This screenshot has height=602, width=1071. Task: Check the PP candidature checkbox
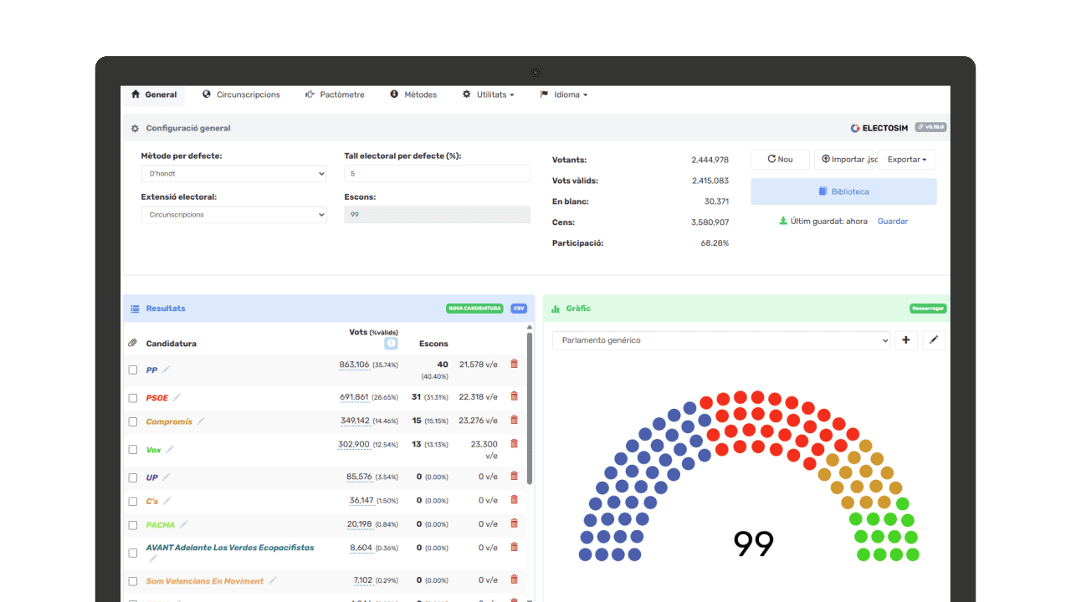[133, 370]
